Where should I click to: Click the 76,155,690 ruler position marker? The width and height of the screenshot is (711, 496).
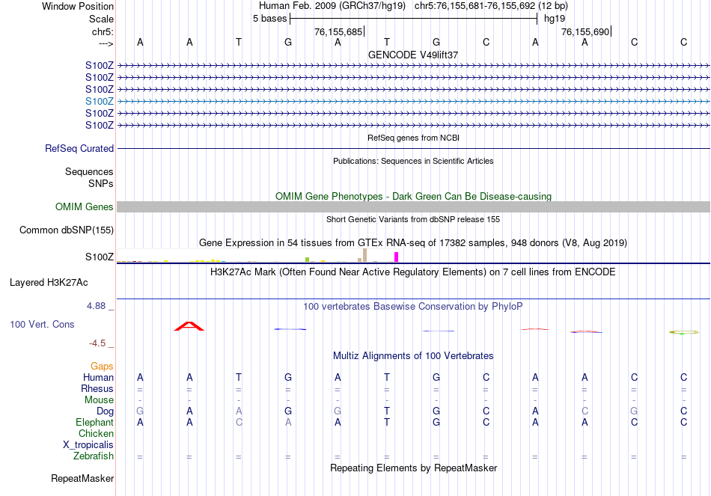point(585,31)
